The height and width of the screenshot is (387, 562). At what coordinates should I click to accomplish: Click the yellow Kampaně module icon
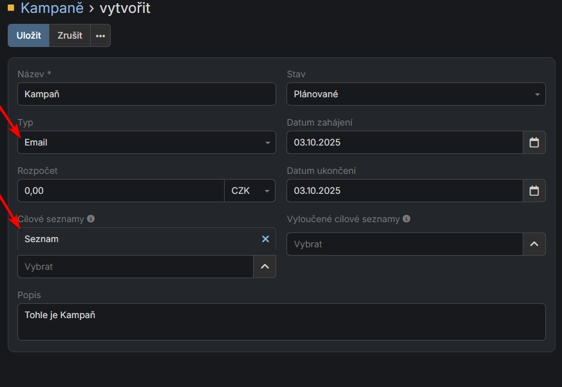click(x=11, y=8)
